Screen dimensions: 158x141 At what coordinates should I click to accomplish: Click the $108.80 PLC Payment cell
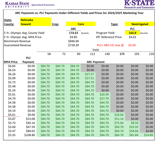(28, 135)
